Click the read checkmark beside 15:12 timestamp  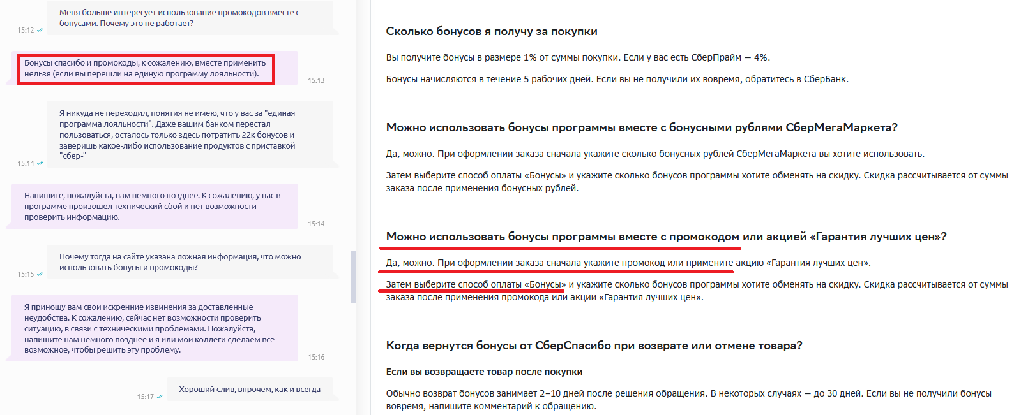(40, 30)
